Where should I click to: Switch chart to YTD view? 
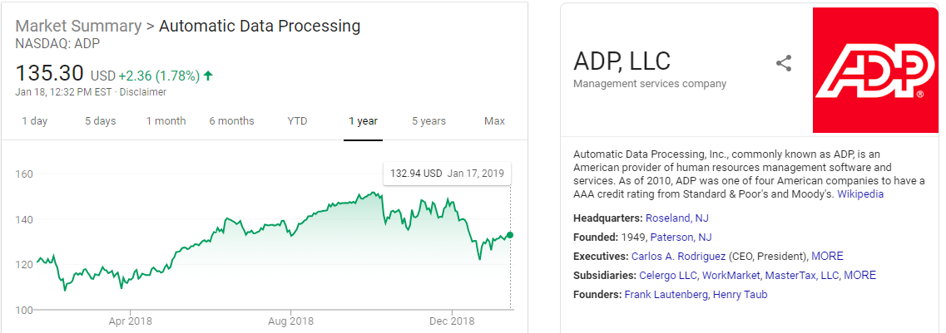coord(297,121)
